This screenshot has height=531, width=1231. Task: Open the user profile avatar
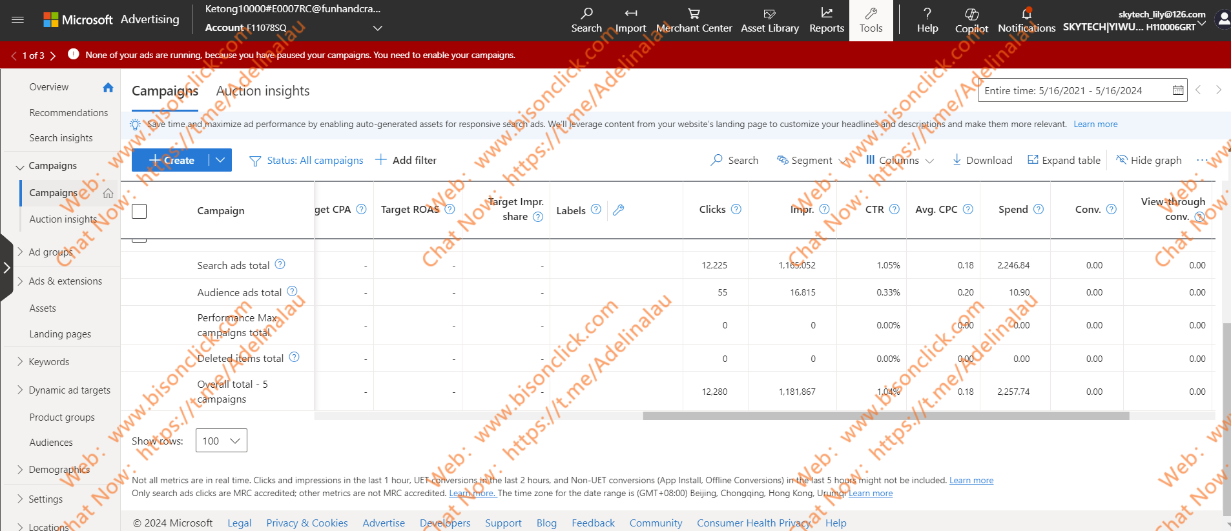coord(1223,20)
